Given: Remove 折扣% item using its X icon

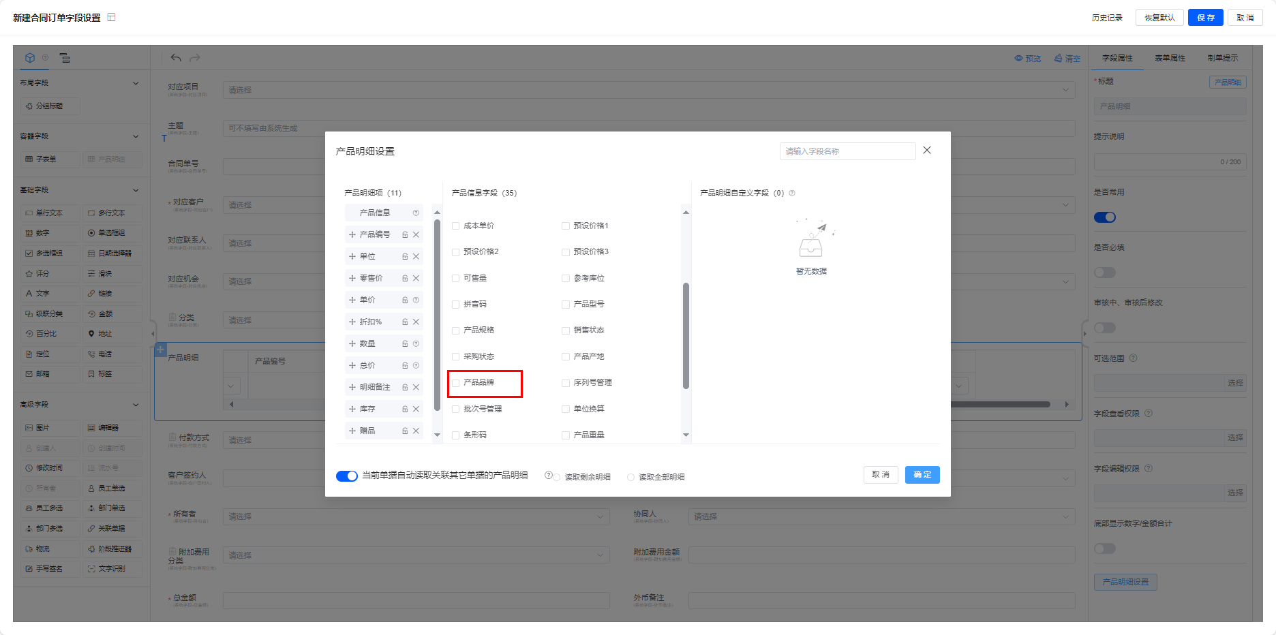Looking at the screenshot, I should point(416,322).
